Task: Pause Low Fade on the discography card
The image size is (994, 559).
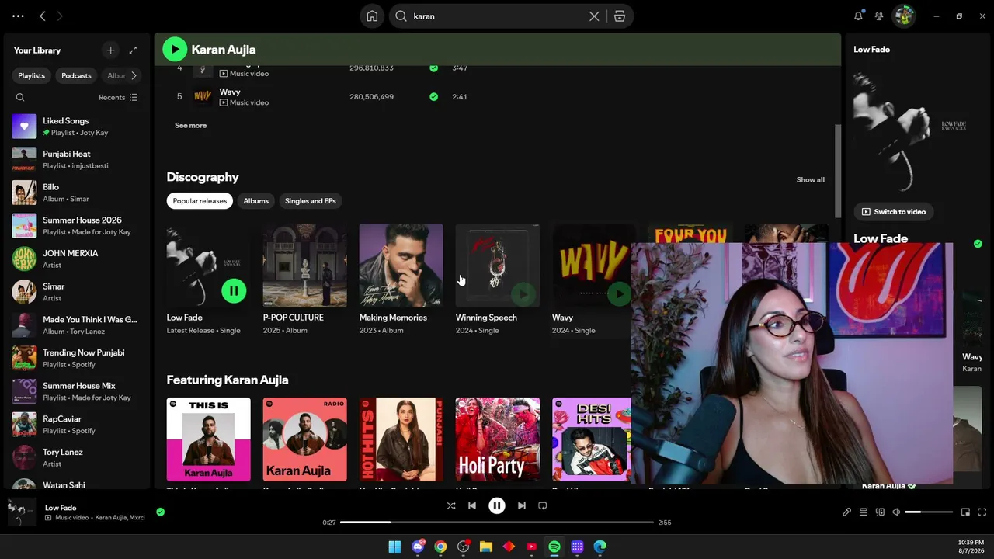Action: tap(234, 290)
